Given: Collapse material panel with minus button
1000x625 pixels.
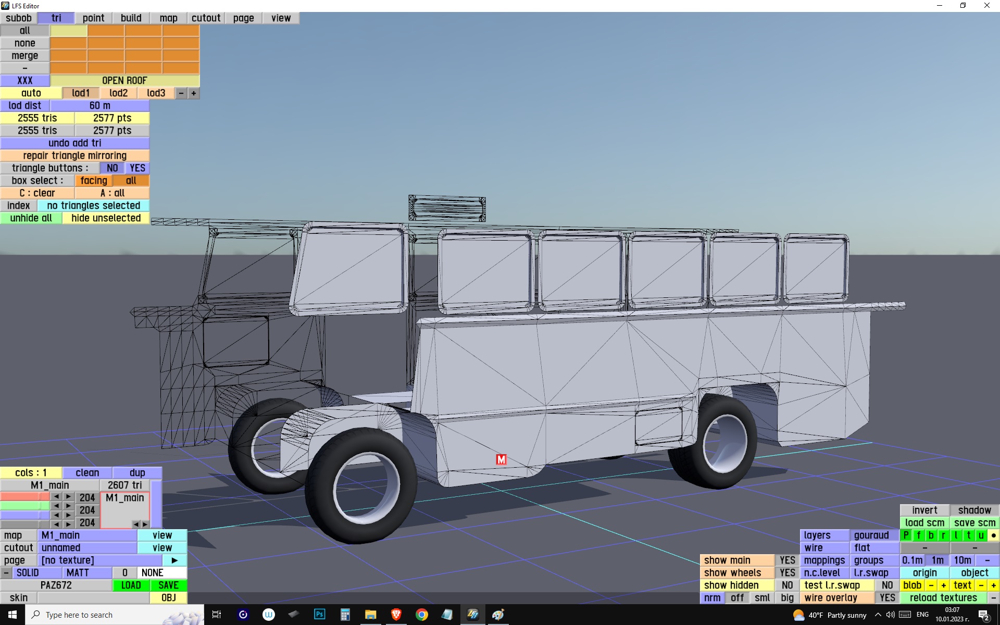Looking at the screenshot, I should (x=6, y=573).
